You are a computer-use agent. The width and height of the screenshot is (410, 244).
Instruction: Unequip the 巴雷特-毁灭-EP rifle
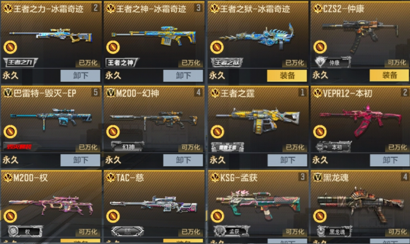(x=80, y=160)
